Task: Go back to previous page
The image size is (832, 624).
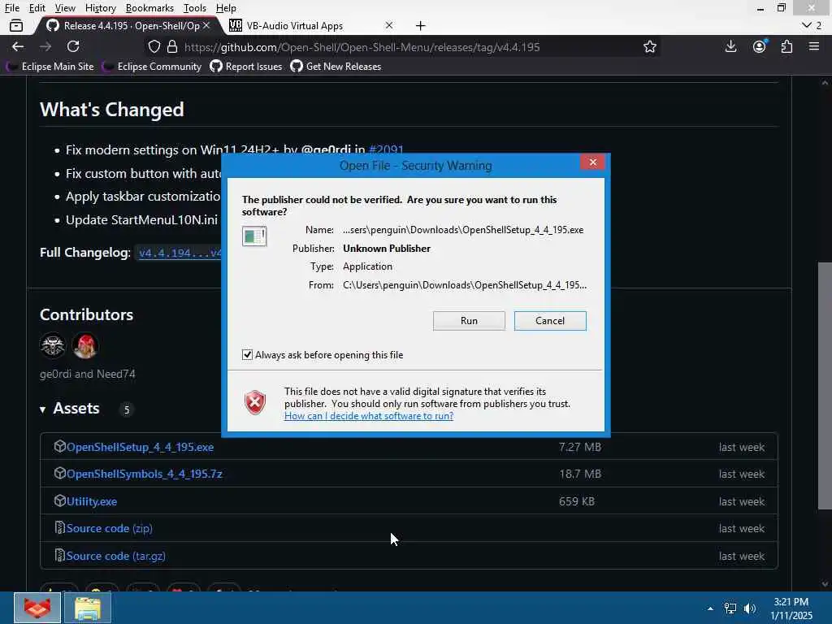Action: [18, 46]
